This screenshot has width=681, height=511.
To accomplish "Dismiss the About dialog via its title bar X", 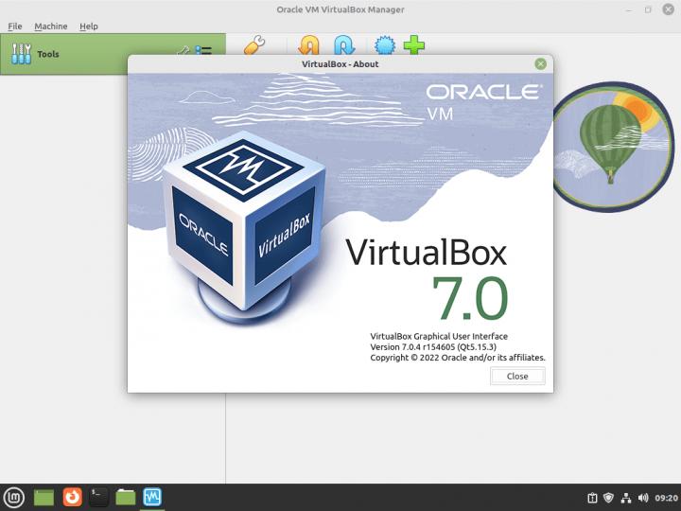I will [x=540, y=64].
